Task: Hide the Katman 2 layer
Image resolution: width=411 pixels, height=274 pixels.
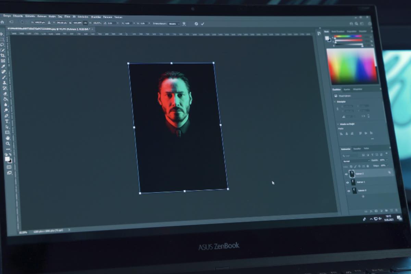Action: point(346,174)
